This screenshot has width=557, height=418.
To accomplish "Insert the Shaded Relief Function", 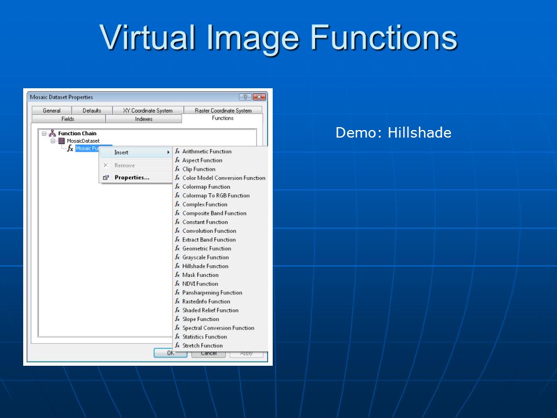I will (x=220, y=310).
